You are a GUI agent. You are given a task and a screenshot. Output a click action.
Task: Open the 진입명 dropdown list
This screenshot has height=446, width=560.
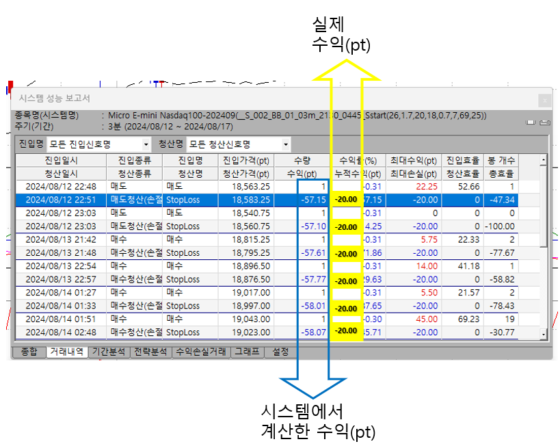146,144
